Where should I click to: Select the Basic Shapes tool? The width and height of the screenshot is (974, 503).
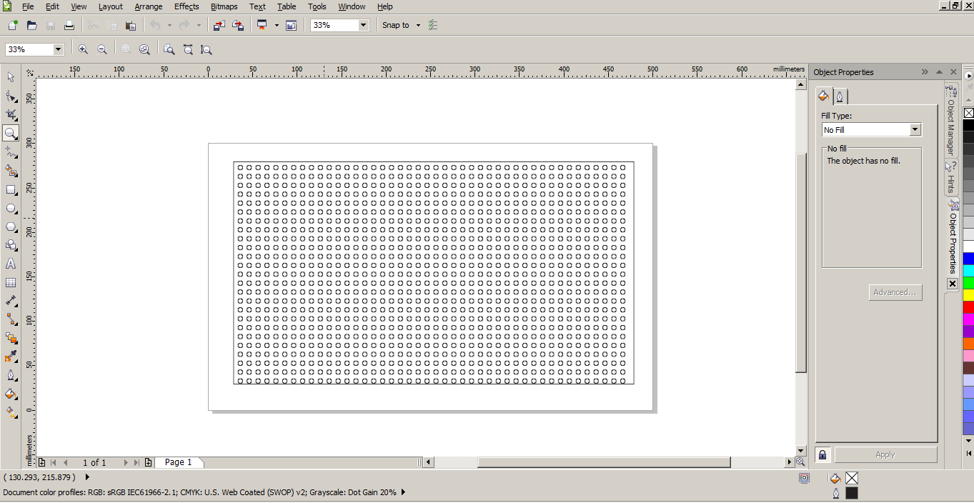point(11,245)
